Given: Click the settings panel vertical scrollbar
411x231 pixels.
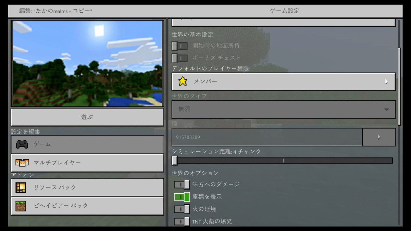Looking at the screenshot, I should click(399, 86).
